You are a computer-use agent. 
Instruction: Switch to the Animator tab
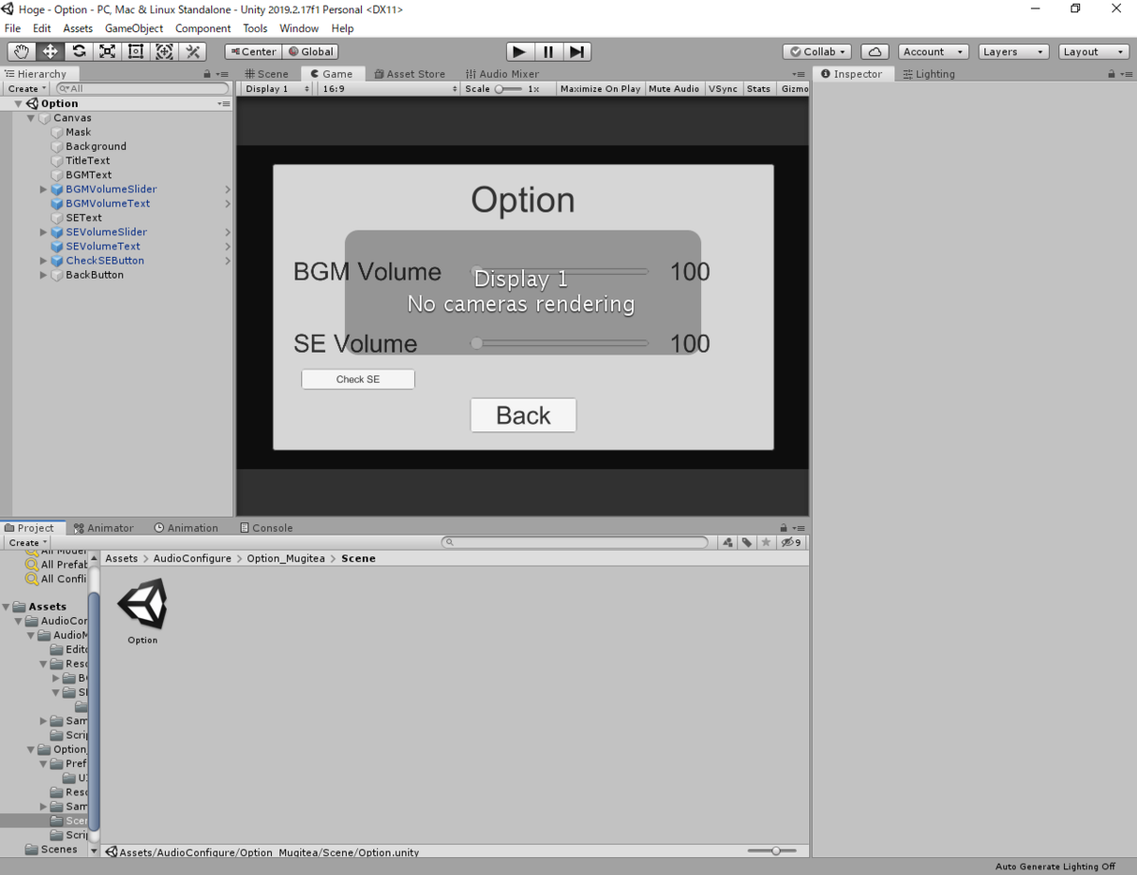(x=104, y=528)
